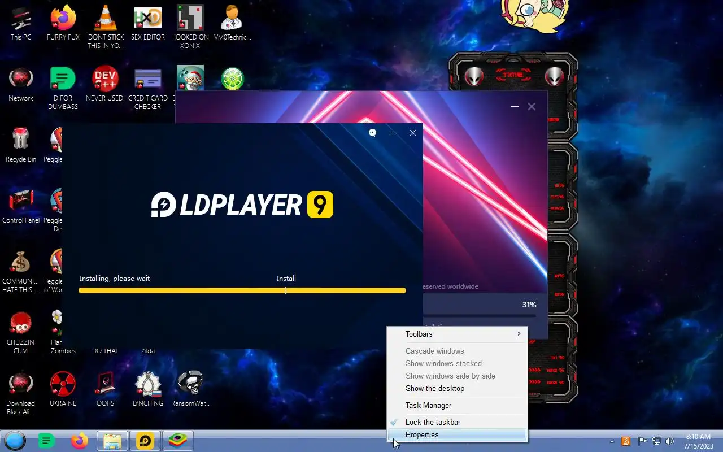Click the Installing, please wait text
723x452 pixels.
point(115,279)
